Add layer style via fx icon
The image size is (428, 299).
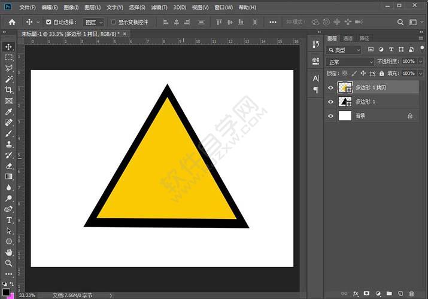[356, 294]
